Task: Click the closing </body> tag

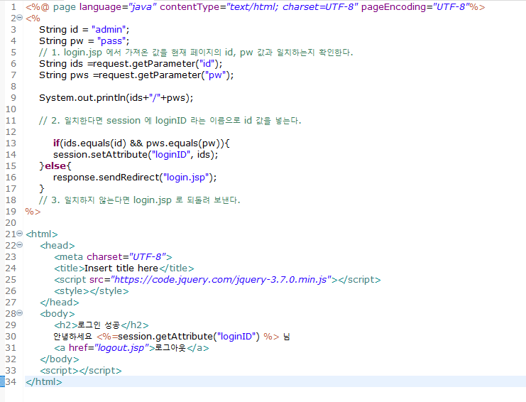Action: pyautogui.click(x=60, y=359)
